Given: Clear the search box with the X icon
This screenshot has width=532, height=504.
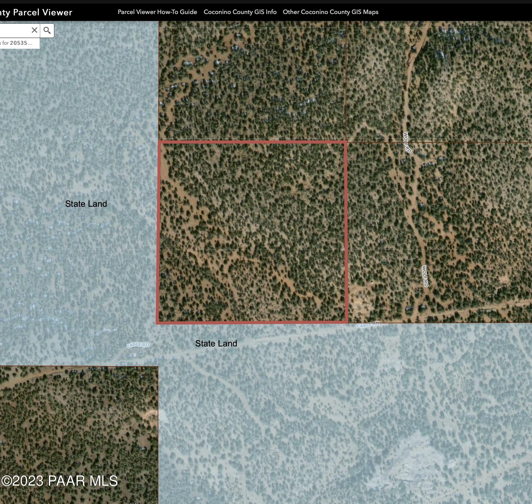Looking at the screenshot, I should click(x=35, y=30).
